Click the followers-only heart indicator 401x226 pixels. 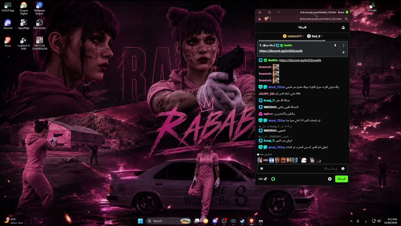tap(258, 154)
